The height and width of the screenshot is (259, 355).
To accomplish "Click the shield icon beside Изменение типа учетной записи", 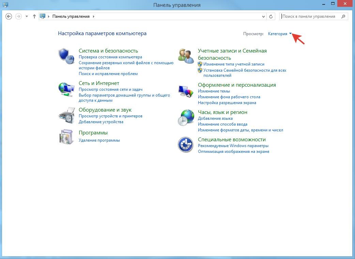I will click(200, 64).
